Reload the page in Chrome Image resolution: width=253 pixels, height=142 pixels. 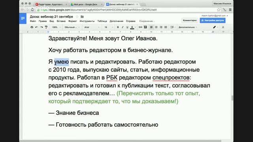32,9
